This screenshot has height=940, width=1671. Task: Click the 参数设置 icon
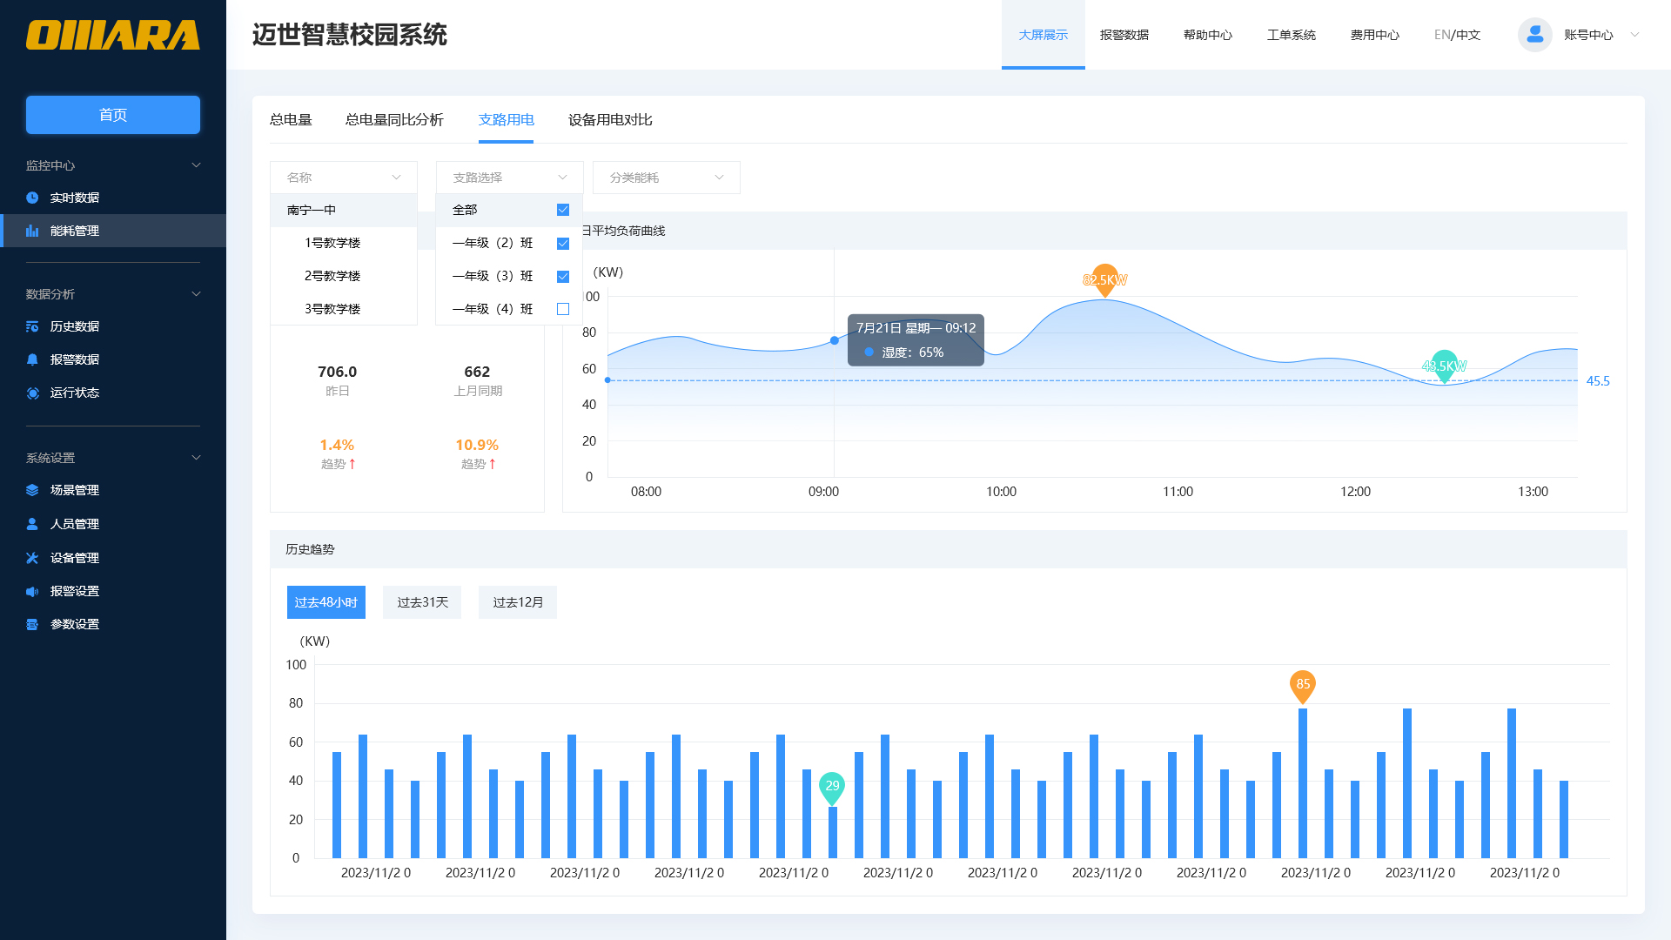pyautogui.click(x=32, y=624)
